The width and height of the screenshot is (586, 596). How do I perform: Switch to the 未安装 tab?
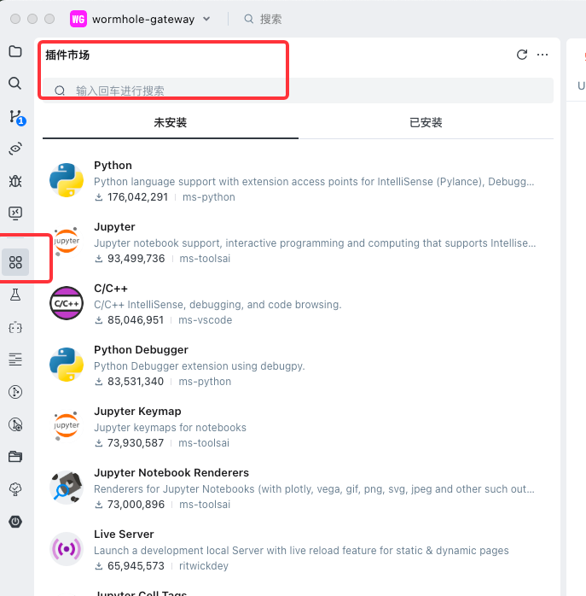(170, 123)
